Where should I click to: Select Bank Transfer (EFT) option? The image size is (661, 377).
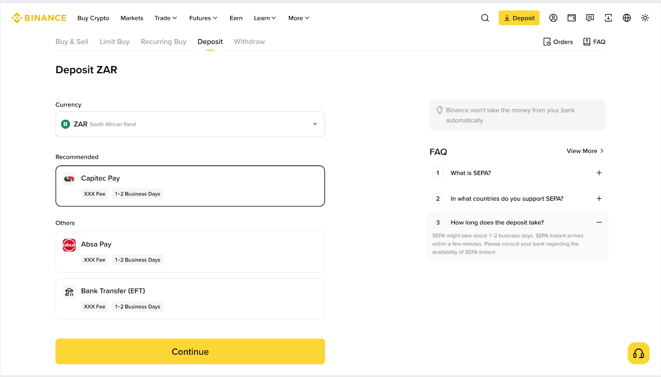point(190,299)
